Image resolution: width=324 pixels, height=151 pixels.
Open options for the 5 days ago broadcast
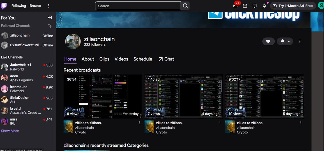click(x=301, y=123)
